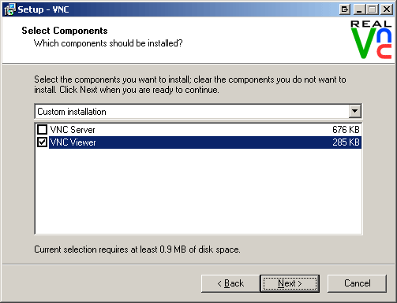This screenshot has height=303, width=397.
Task: Click the Setup - VNC title bar text
Action: click(43, 9)
